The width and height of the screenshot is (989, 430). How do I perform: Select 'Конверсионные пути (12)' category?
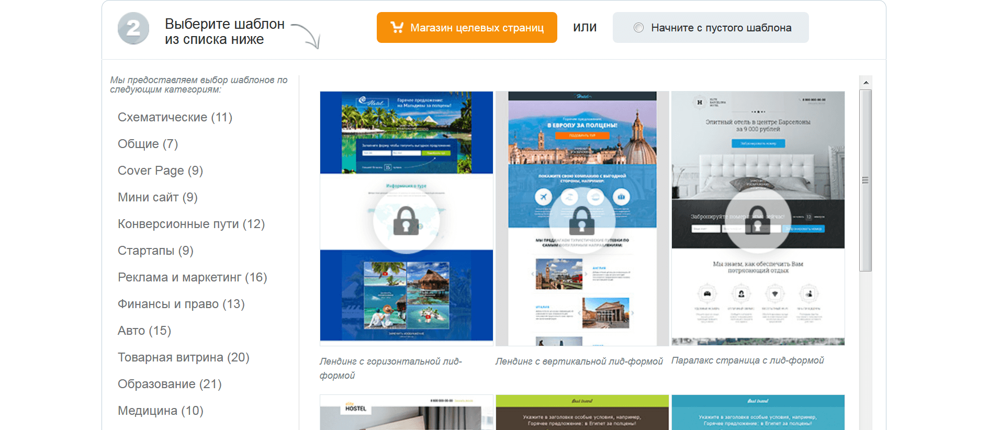coord(191,224)
